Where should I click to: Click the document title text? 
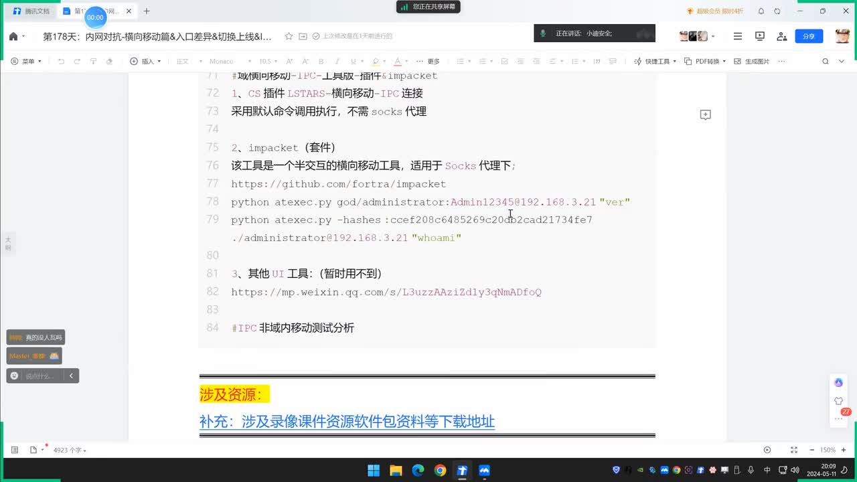(157, 36)
